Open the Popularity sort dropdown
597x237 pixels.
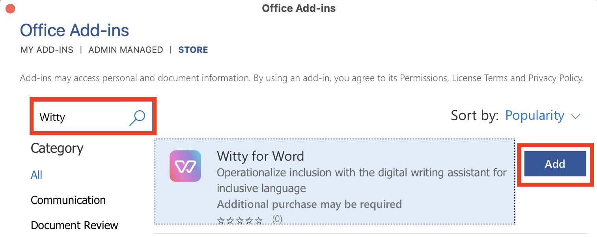tap(535, 115)
